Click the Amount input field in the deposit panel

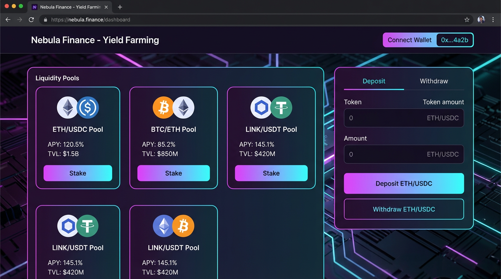[x=403, y=154]
